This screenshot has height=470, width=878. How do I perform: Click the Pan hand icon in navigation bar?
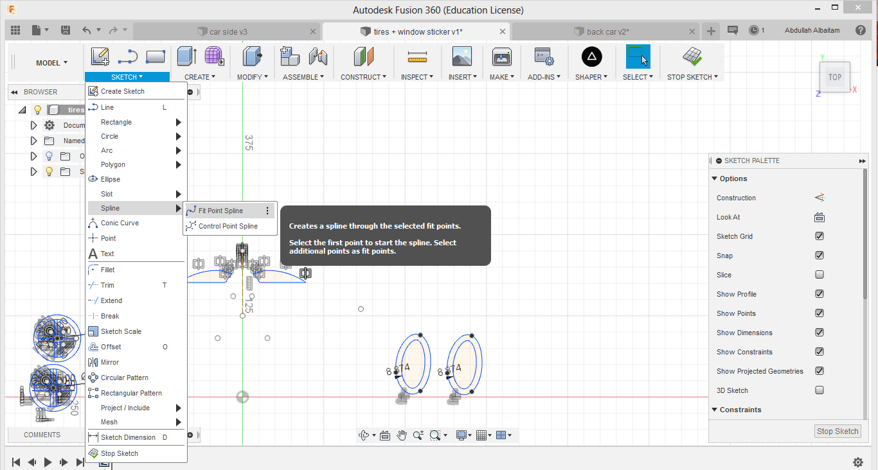tap(402, 435)
